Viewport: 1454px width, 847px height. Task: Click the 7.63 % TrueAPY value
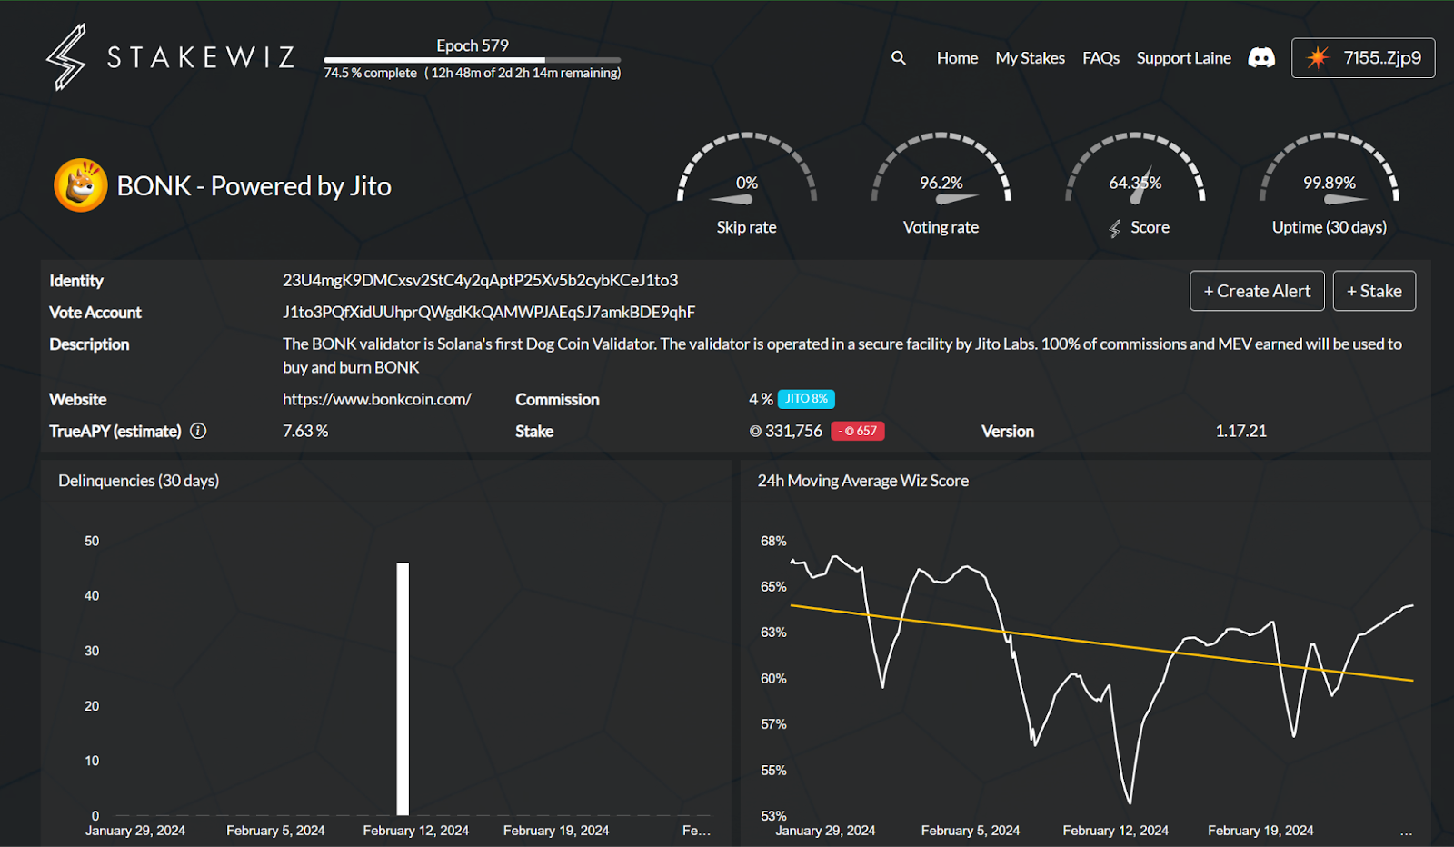pyautogui.click(x=305, y=431)
